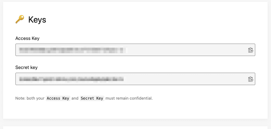The image size is (271, 129).
Task: Click the word "and" in the note
Action: coord(75,98)
